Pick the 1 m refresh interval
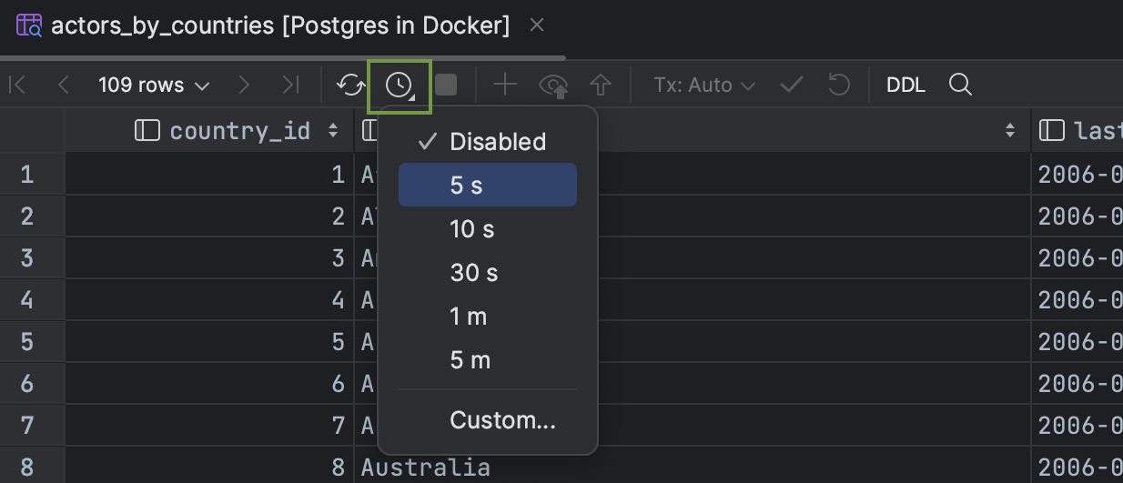This screenshot has width=1123, height=483. 488,317
